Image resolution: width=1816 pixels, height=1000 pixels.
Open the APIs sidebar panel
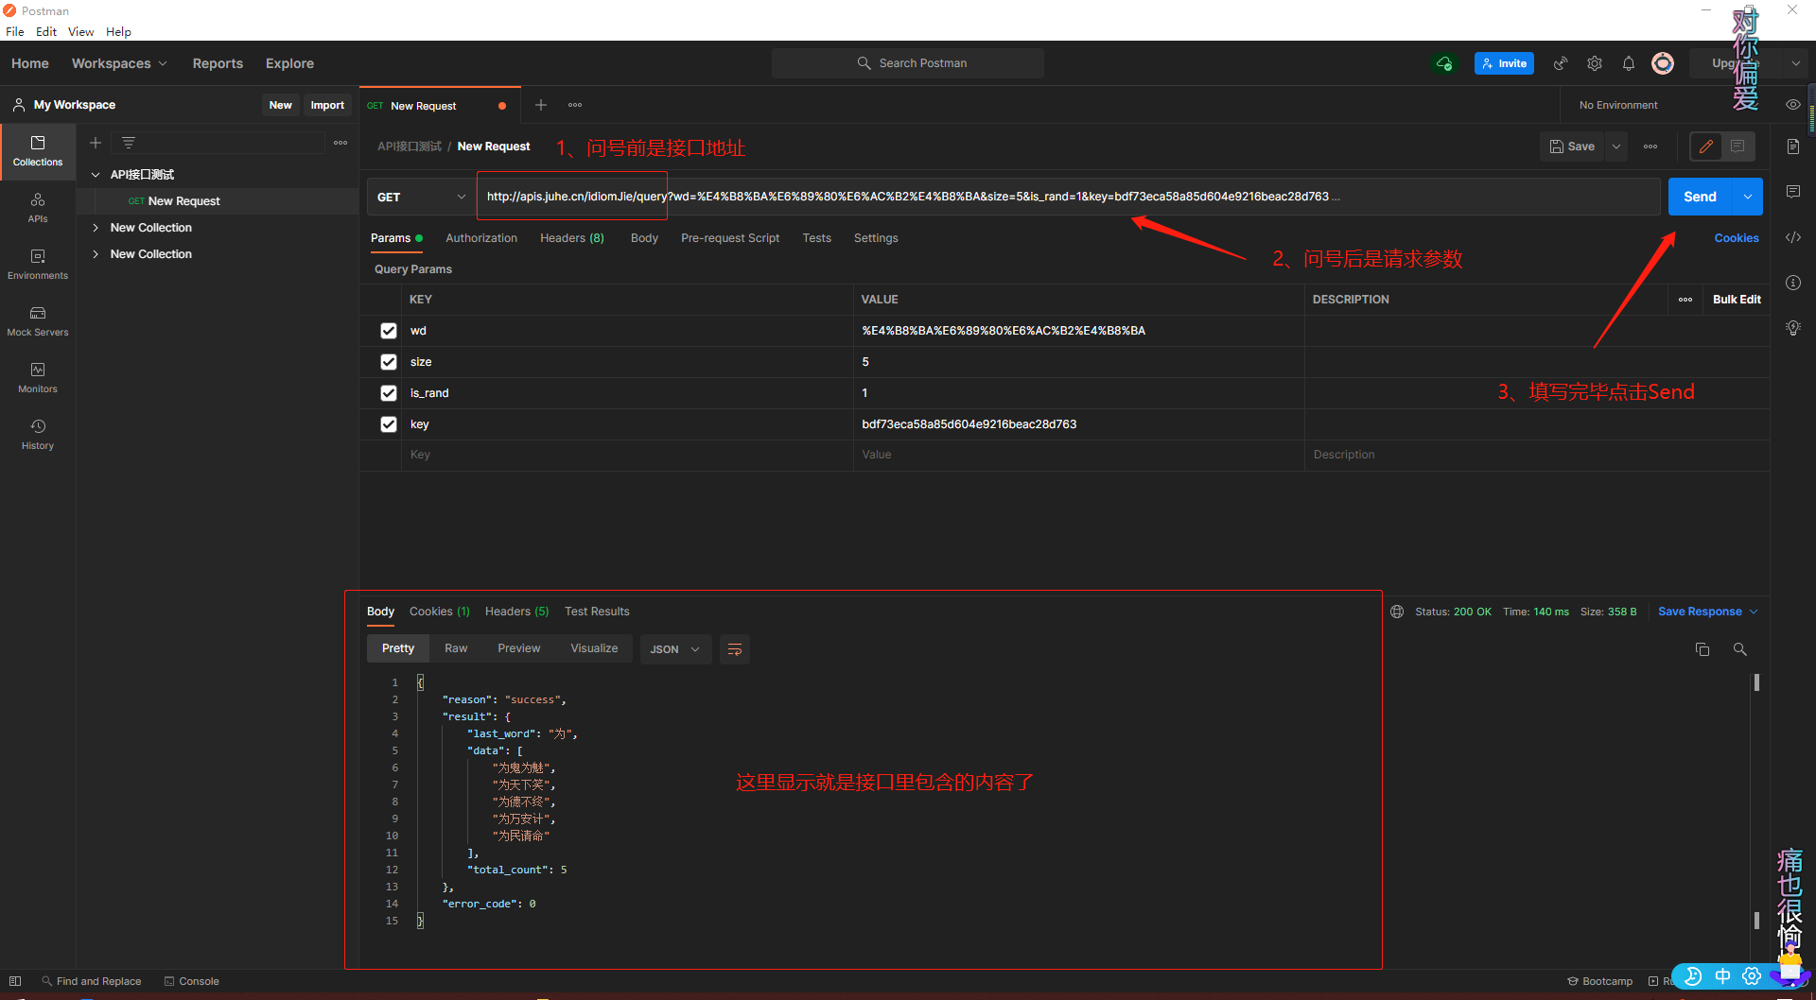[38, 208]
